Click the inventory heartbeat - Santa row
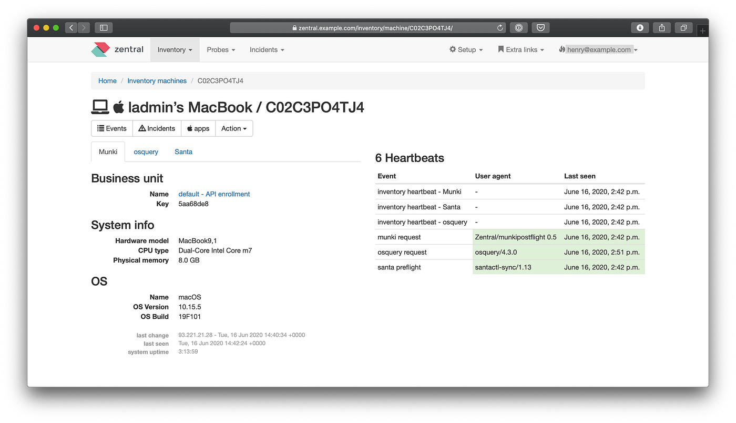 [x=510, y=207]
